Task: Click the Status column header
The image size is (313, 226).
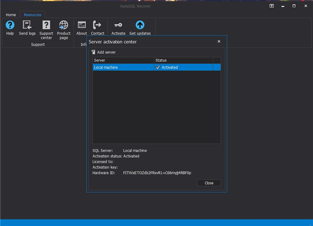Action: click(183, 60)
